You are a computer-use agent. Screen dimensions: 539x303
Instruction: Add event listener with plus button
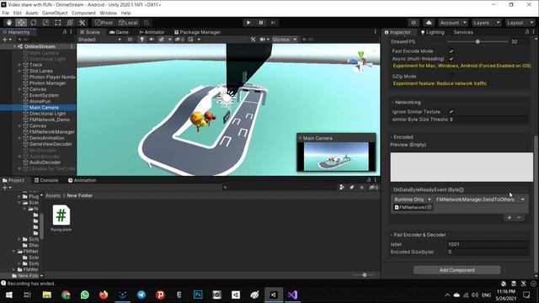(x=509, y=217)
